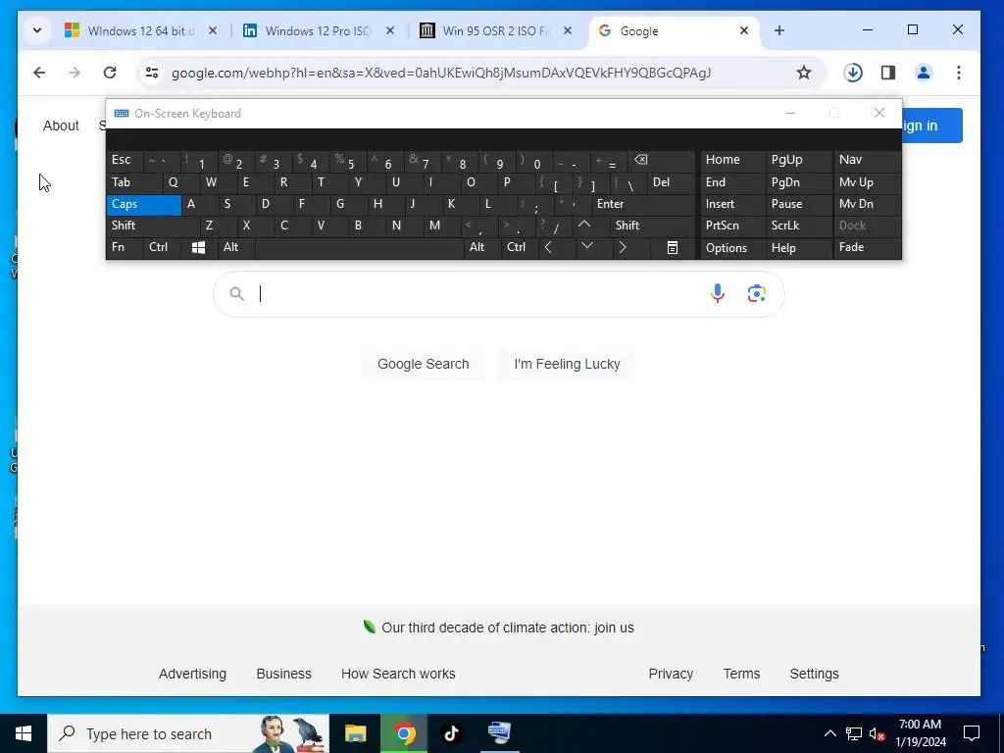Screen dimensions: 1004x753
Task: Click the up arrow key on On-Screen Keyboard
Action: [584, 225]
